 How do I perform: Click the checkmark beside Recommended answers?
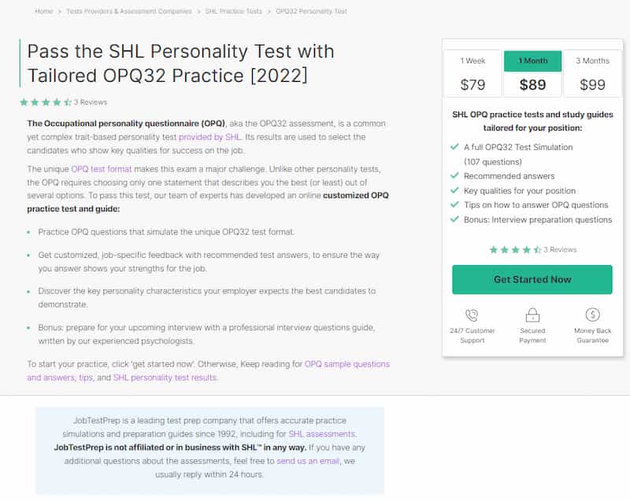(x=455, y=176)
